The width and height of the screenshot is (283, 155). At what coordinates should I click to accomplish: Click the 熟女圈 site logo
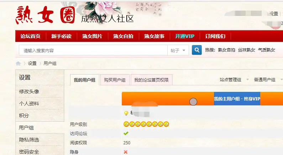(45, 15)
